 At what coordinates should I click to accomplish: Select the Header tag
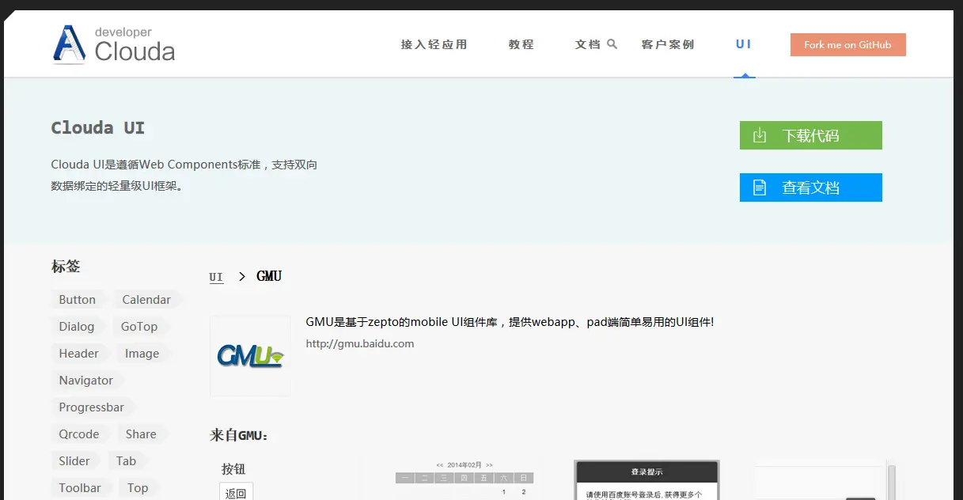coord(79,354)
